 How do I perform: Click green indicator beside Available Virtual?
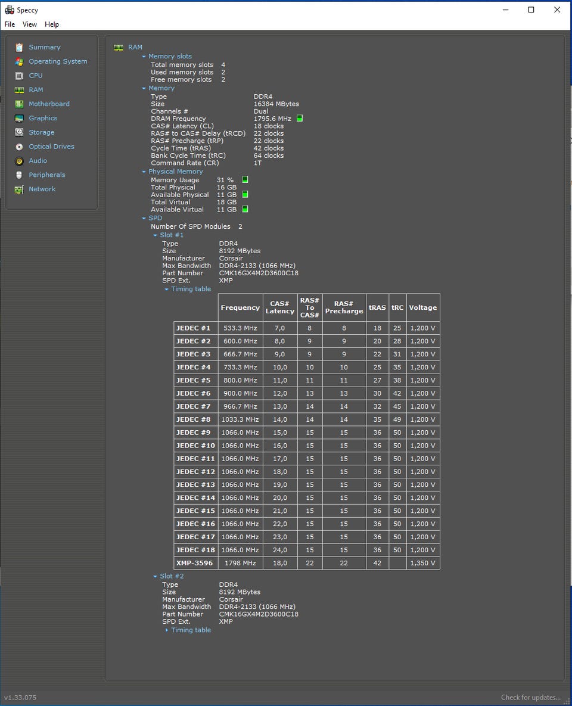(245, 209)
